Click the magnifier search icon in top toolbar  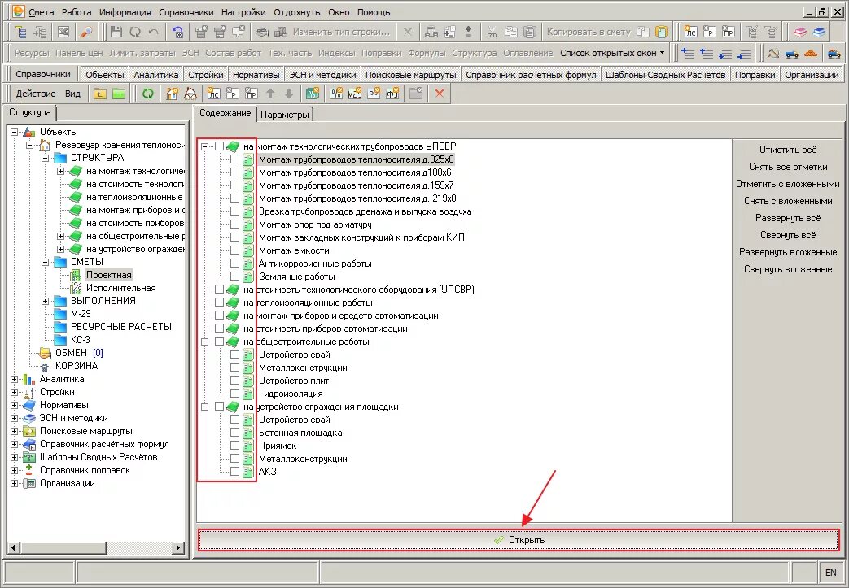click(85, 33)
